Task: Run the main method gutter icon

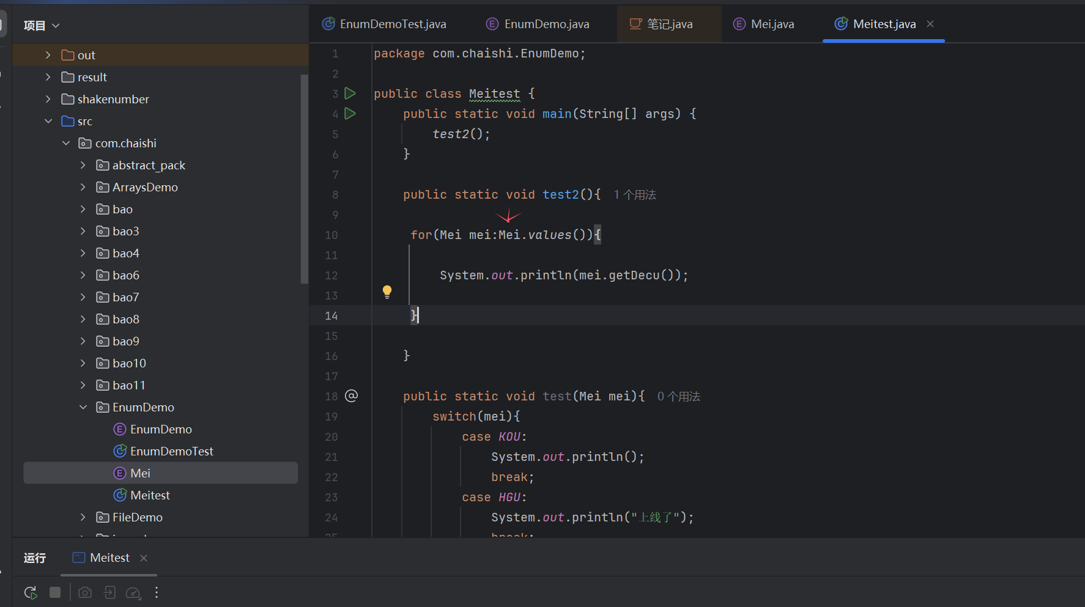Action: [x=350, y=114]
